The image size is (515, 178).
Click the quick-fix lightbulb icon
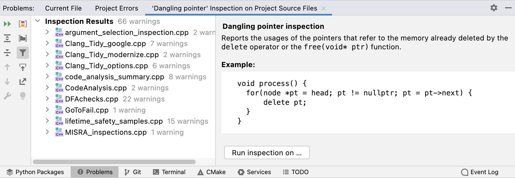[x=23, y=96]
